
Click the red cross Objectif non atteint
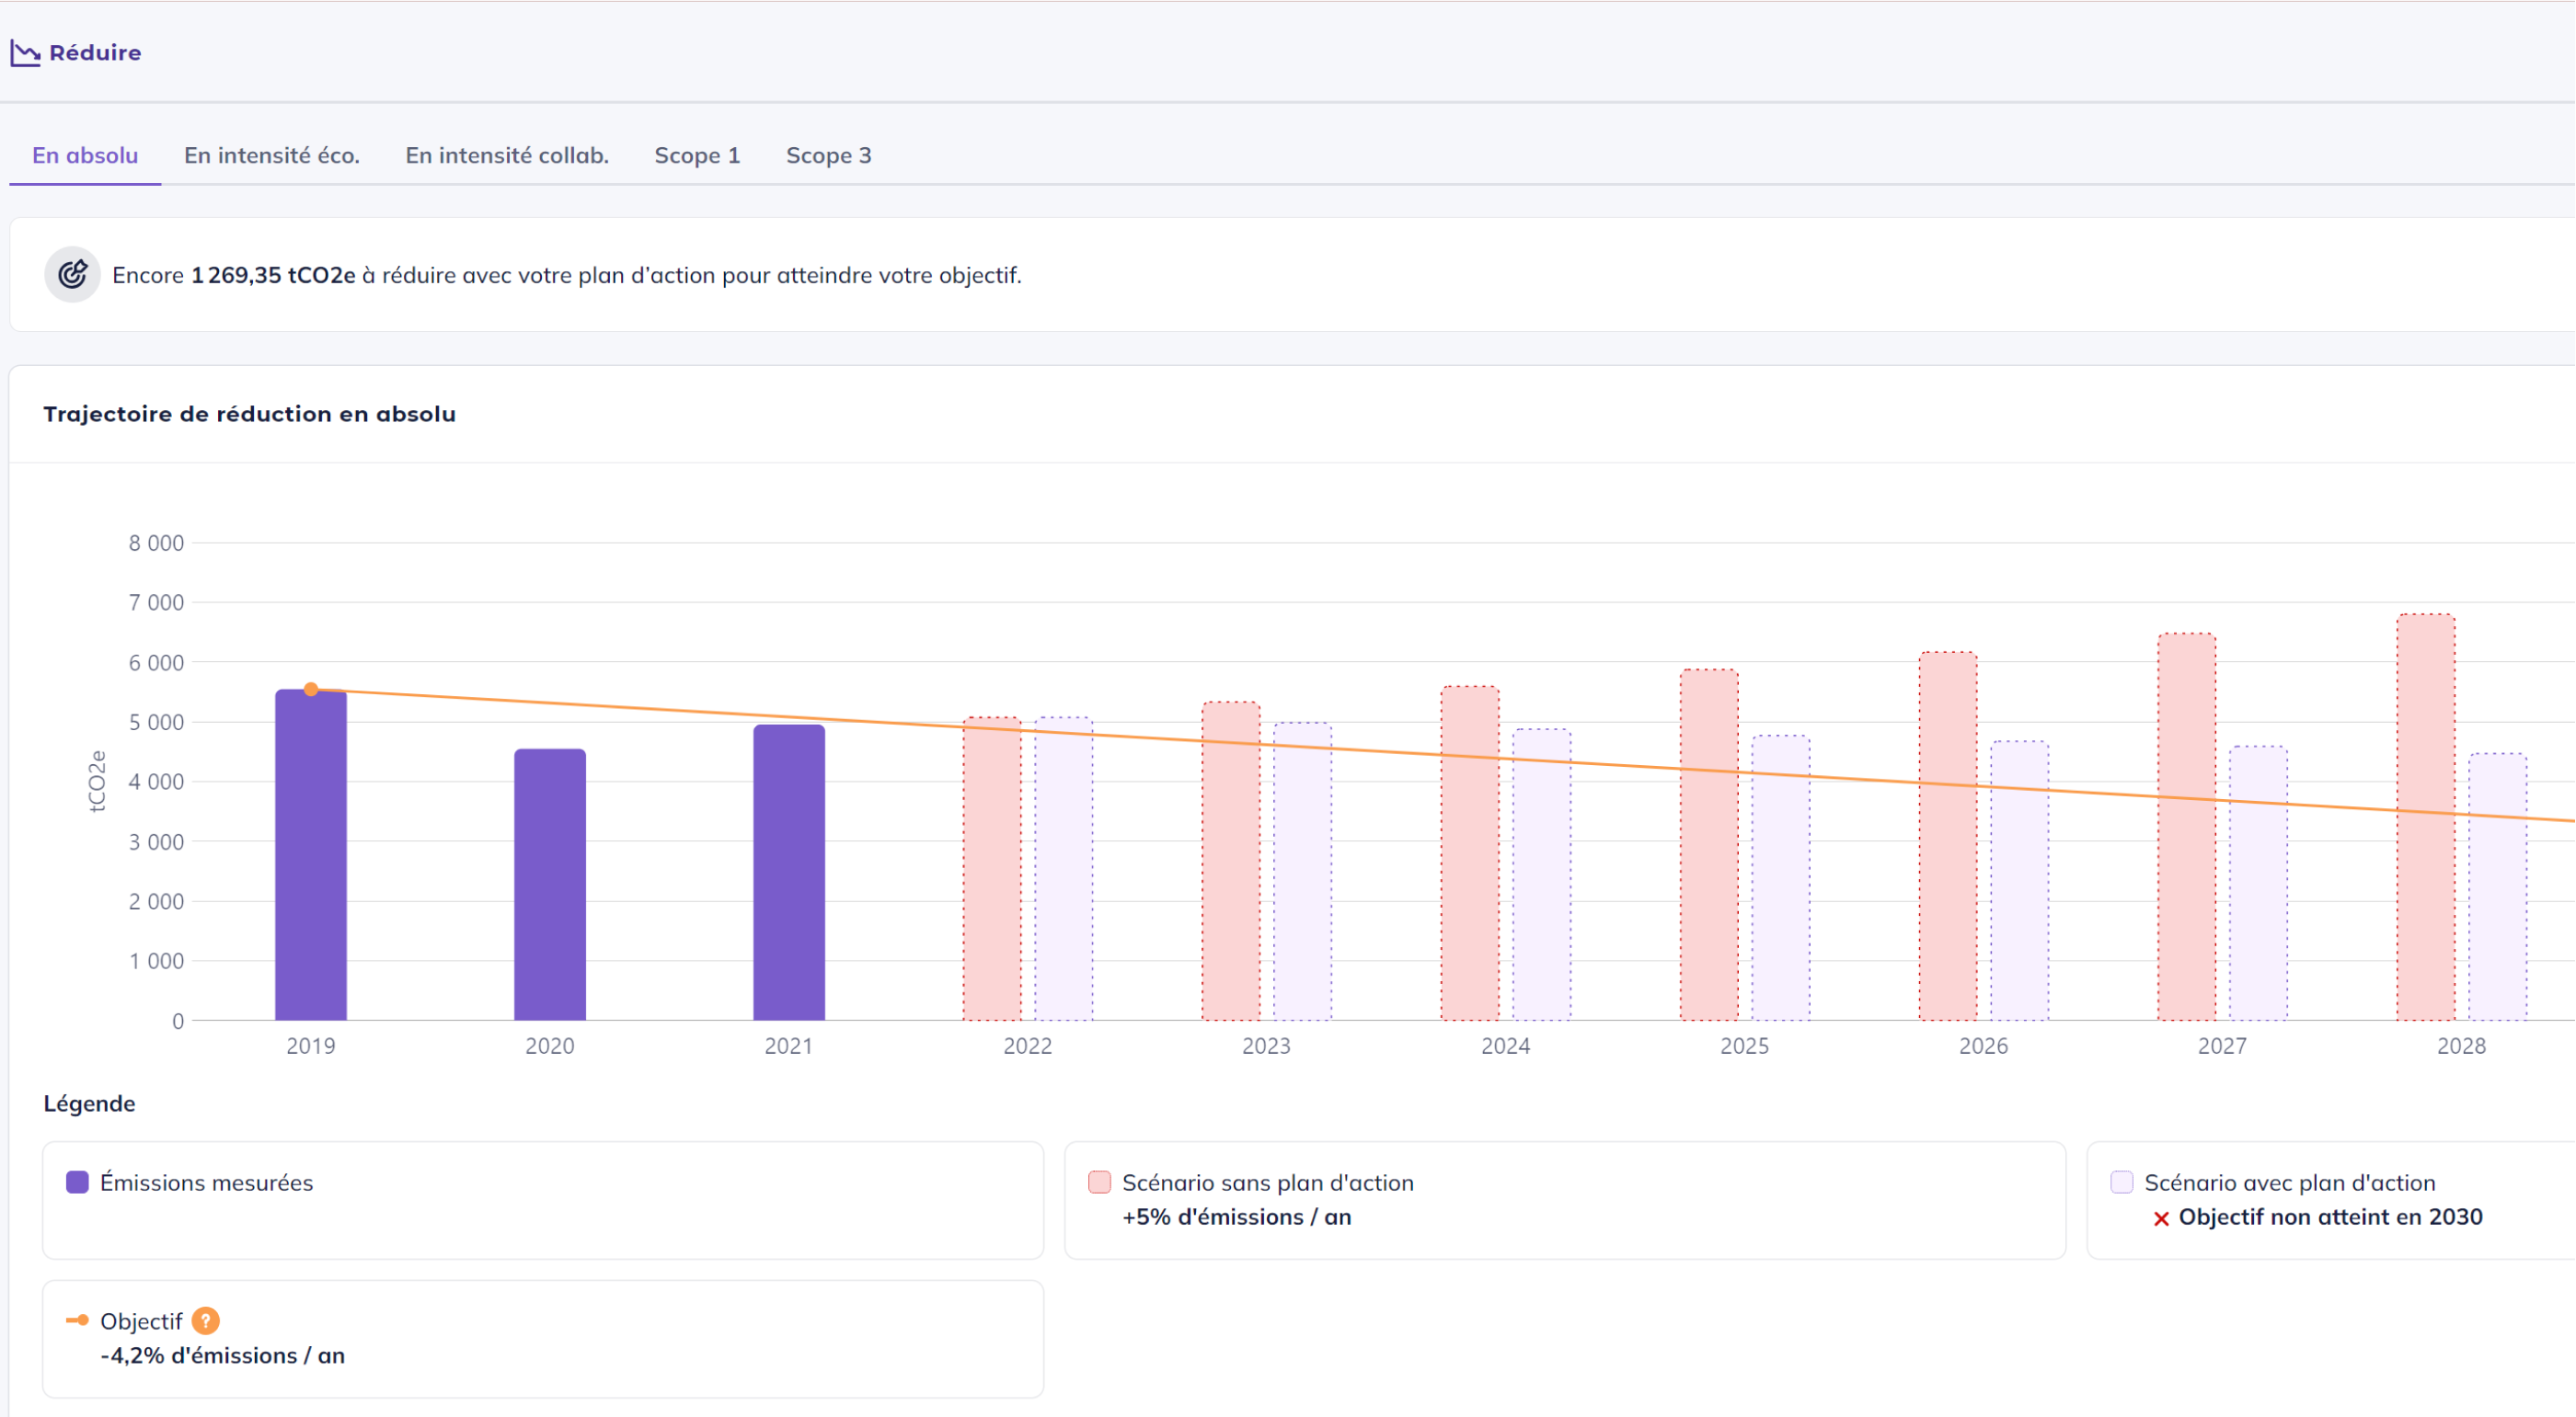coord(2161,1218)
